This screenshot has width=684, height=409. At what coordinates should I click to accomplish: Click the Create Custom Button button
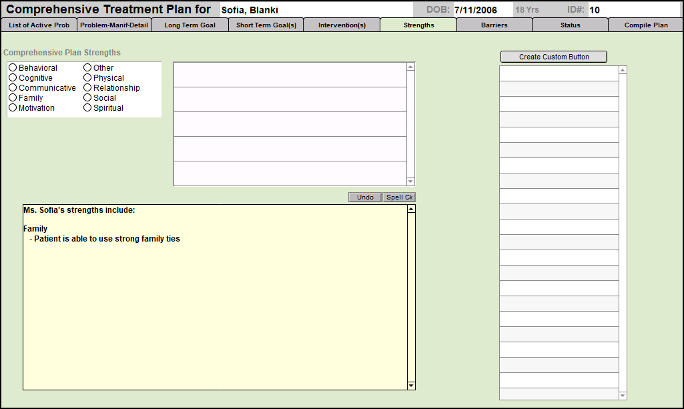(554, 57)
